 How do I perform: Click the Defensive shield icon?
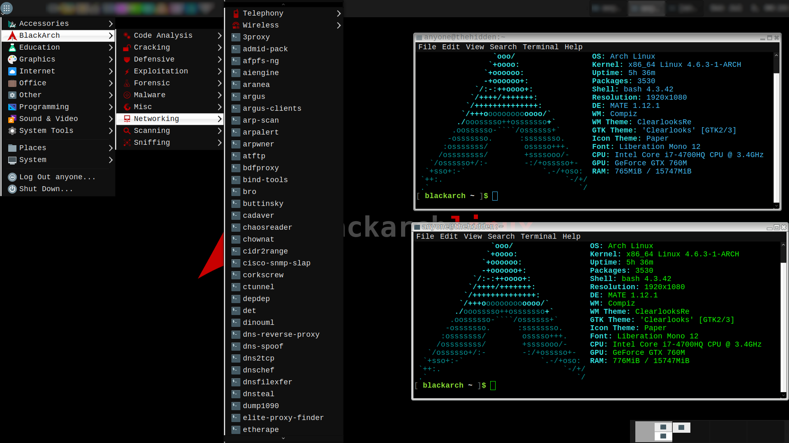click(127, 59)
